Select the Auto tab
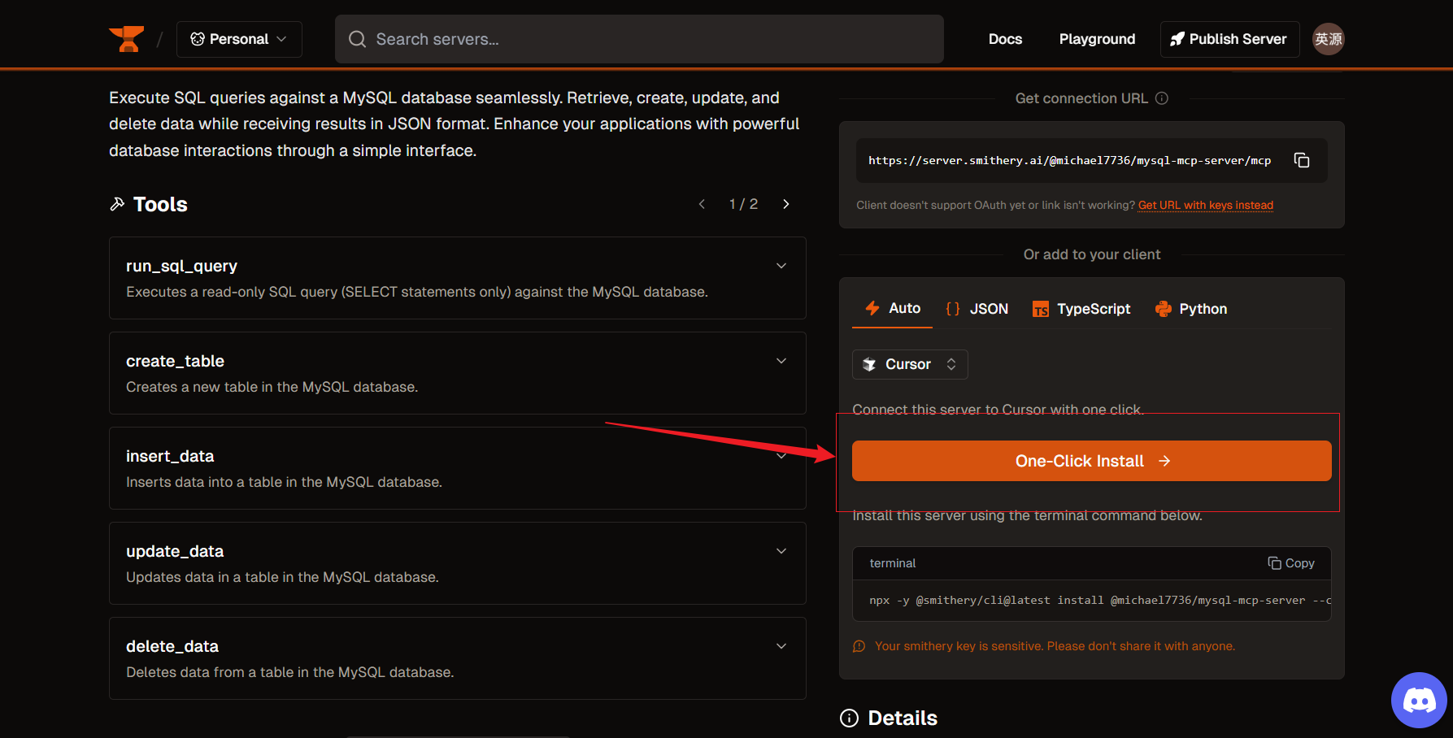The image size is (1453, 738). click(x=892, y=309)
